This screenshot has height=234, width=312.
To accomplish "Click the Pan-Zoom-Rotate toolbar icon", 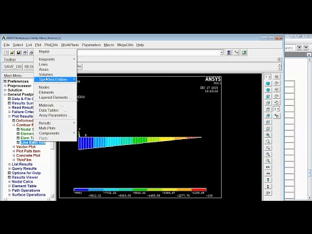I will click(25, 53).
